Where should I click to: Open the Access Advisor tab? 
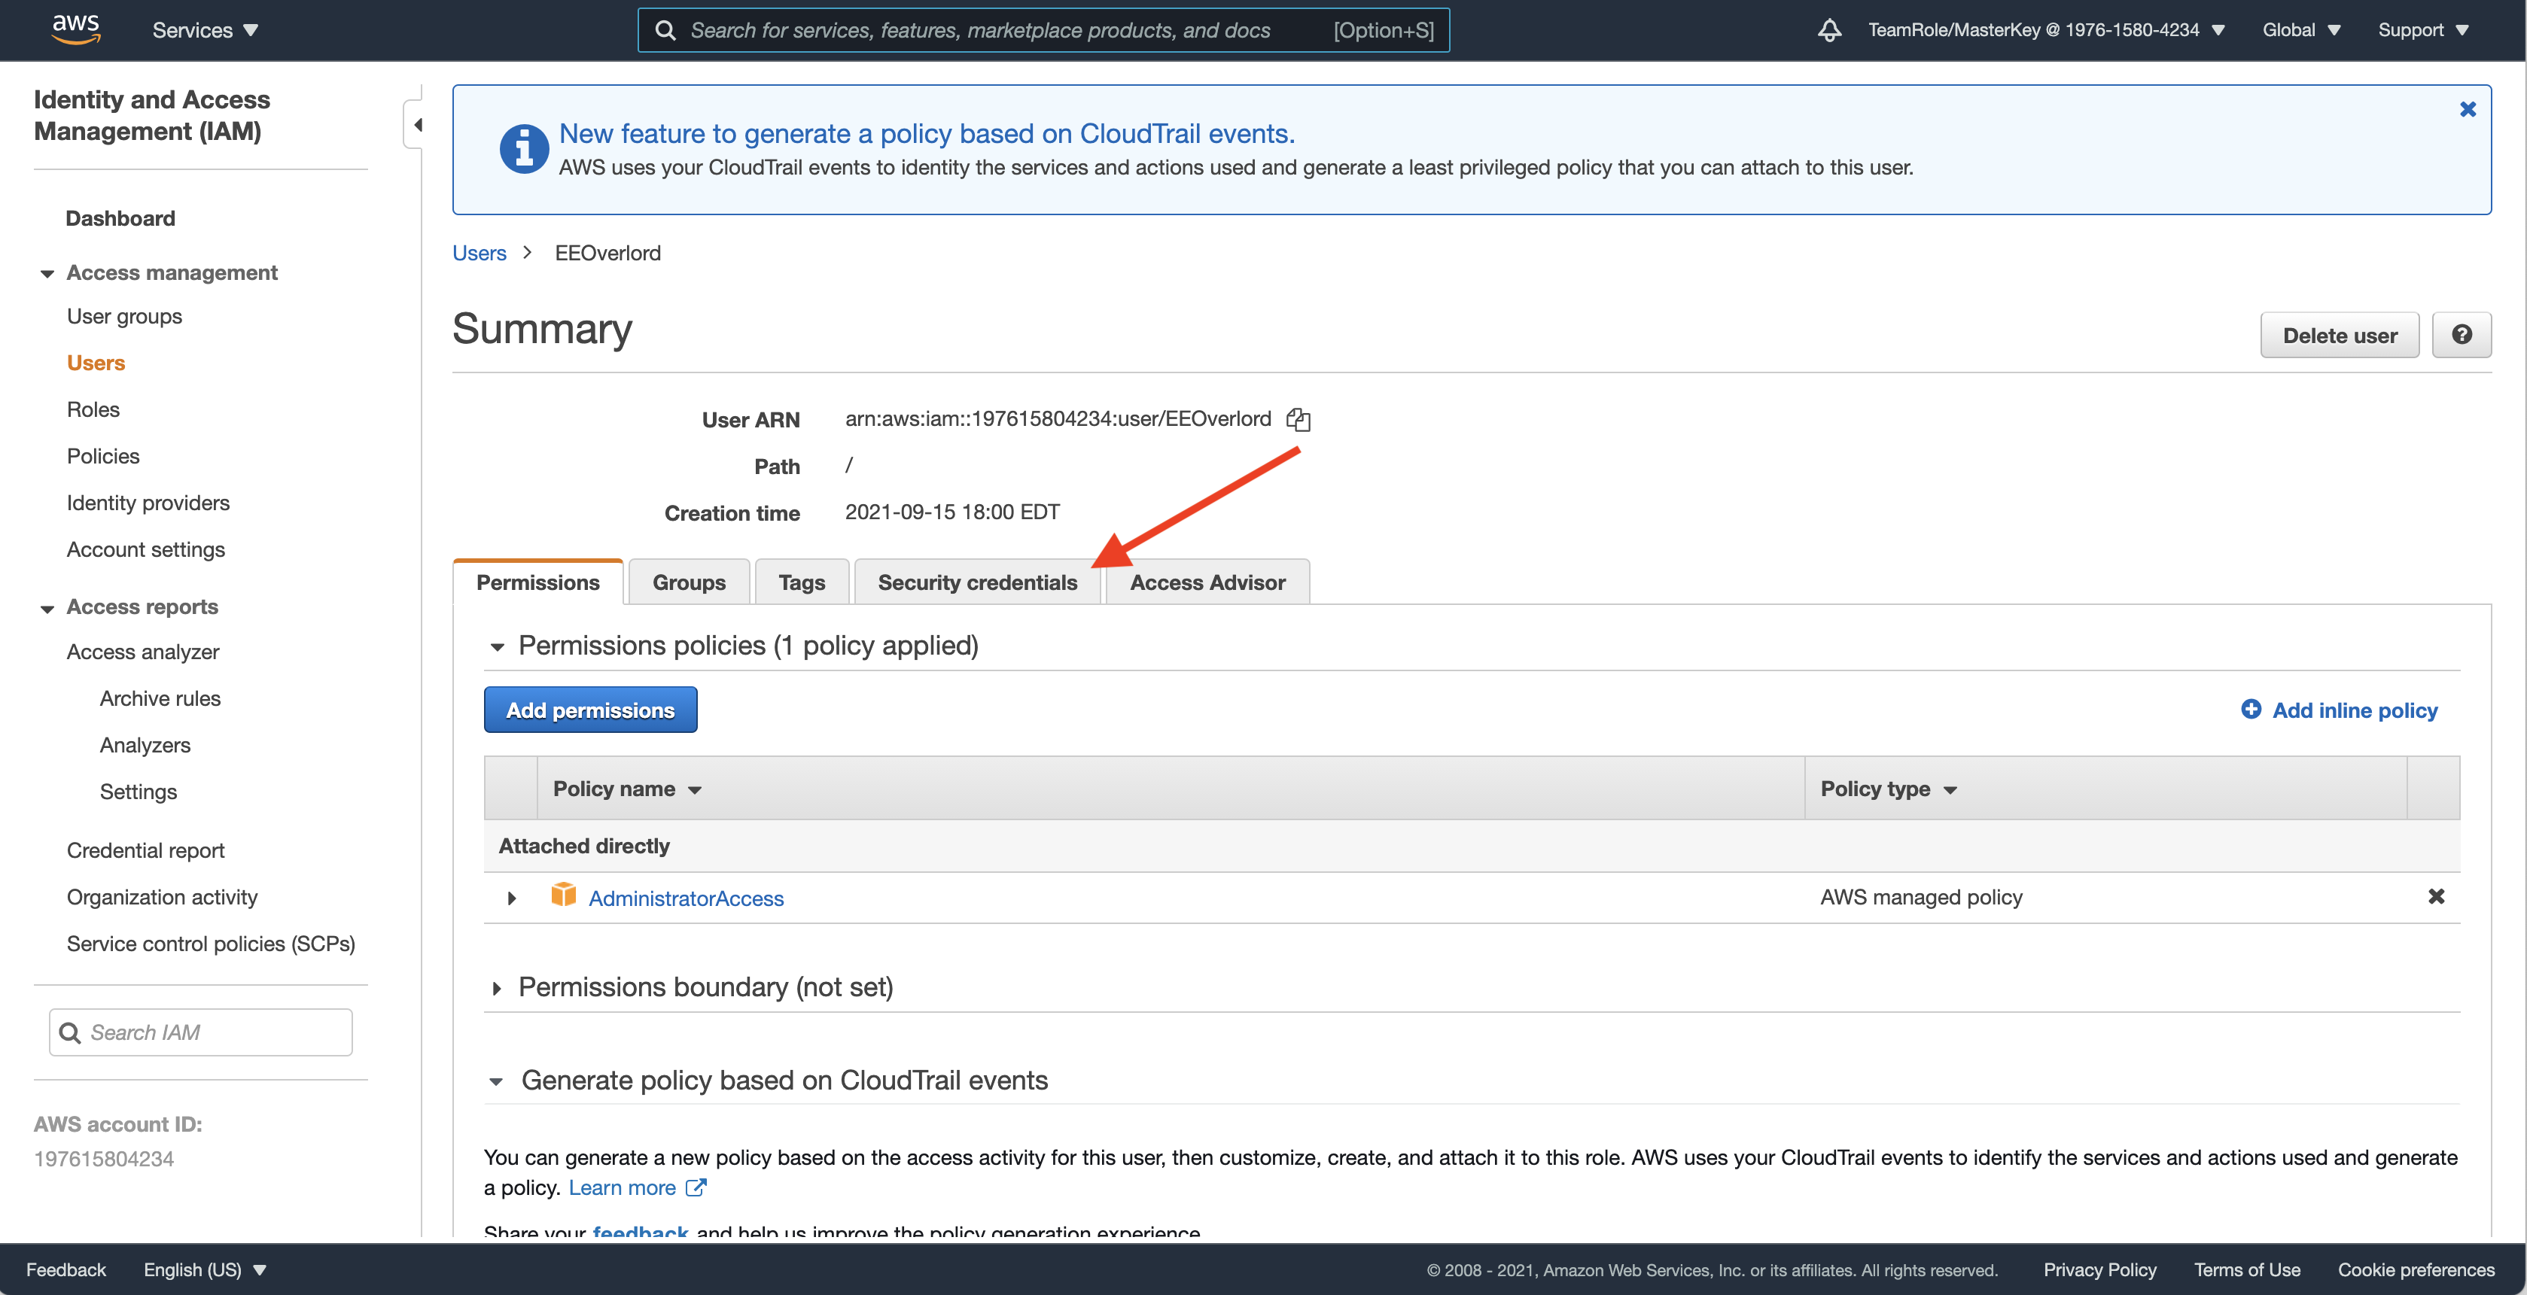click(1207, 582)
